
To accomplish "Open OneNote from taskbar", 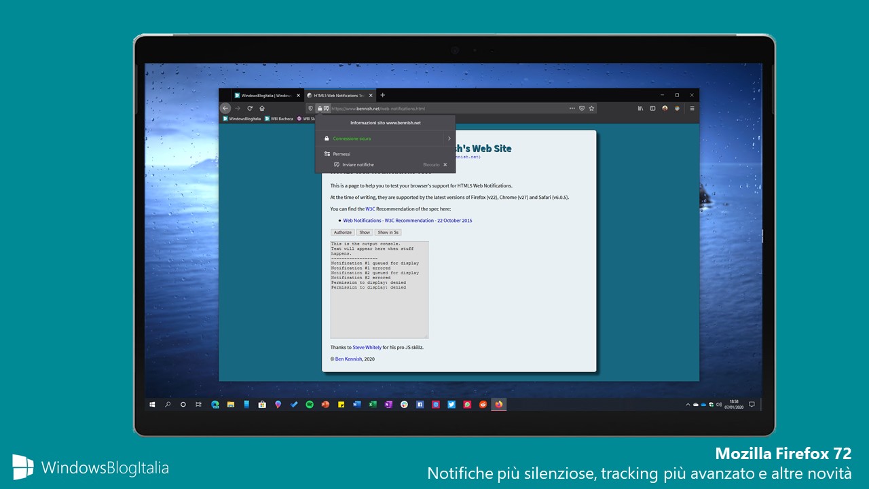I will (388, 404).
